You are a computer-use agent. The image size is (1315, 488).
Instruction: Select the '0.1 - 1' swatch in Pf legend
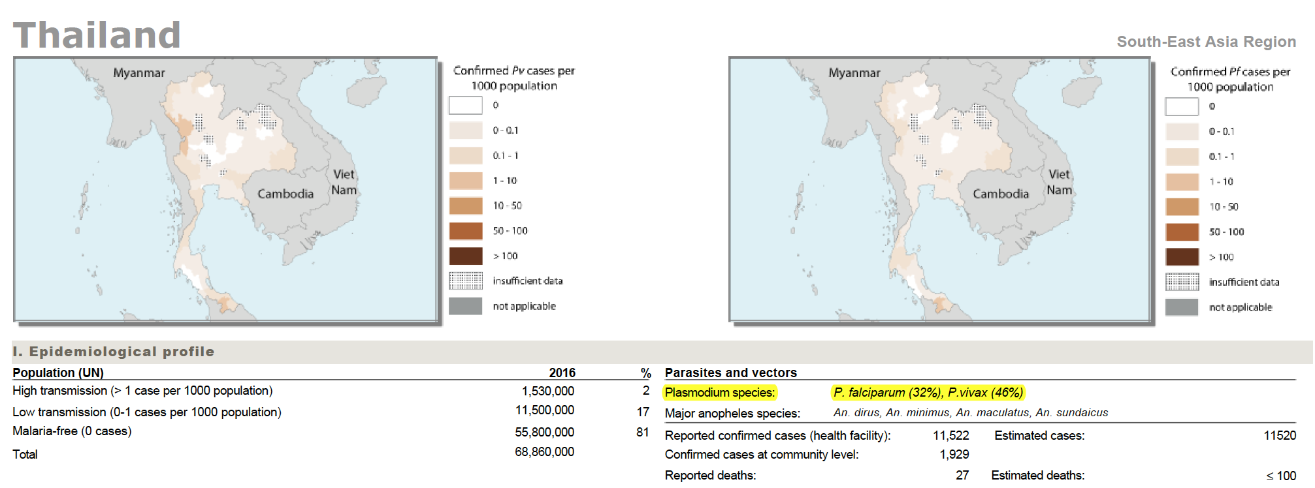point(1182,157)
